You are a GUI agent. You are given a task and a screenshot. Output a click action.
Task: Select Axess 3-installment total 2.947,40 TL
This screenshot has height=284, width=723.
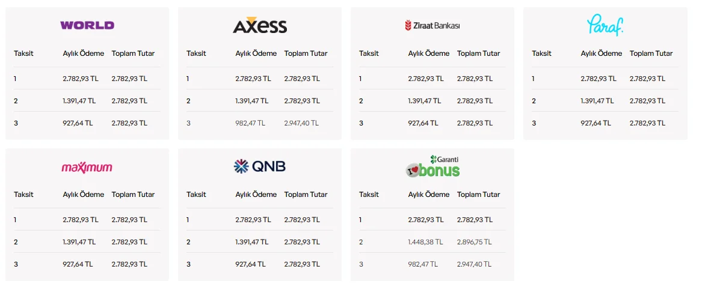301,123
